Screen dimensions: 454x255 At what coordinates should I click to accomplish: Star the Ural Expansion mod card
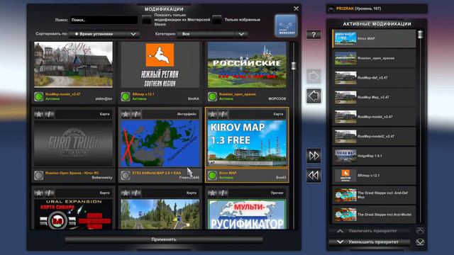pos(38,193)
